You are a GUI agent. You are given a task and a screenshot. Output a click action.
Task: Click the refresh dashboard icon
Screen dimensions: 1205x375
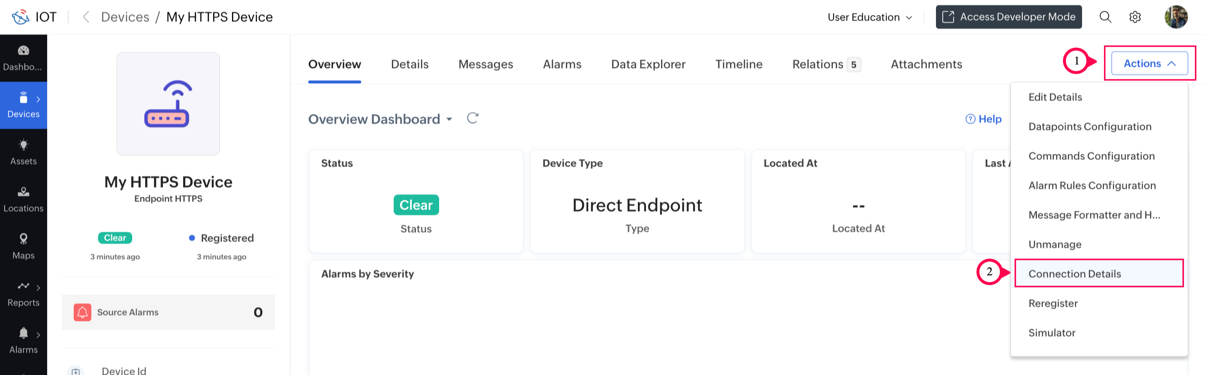472,118
